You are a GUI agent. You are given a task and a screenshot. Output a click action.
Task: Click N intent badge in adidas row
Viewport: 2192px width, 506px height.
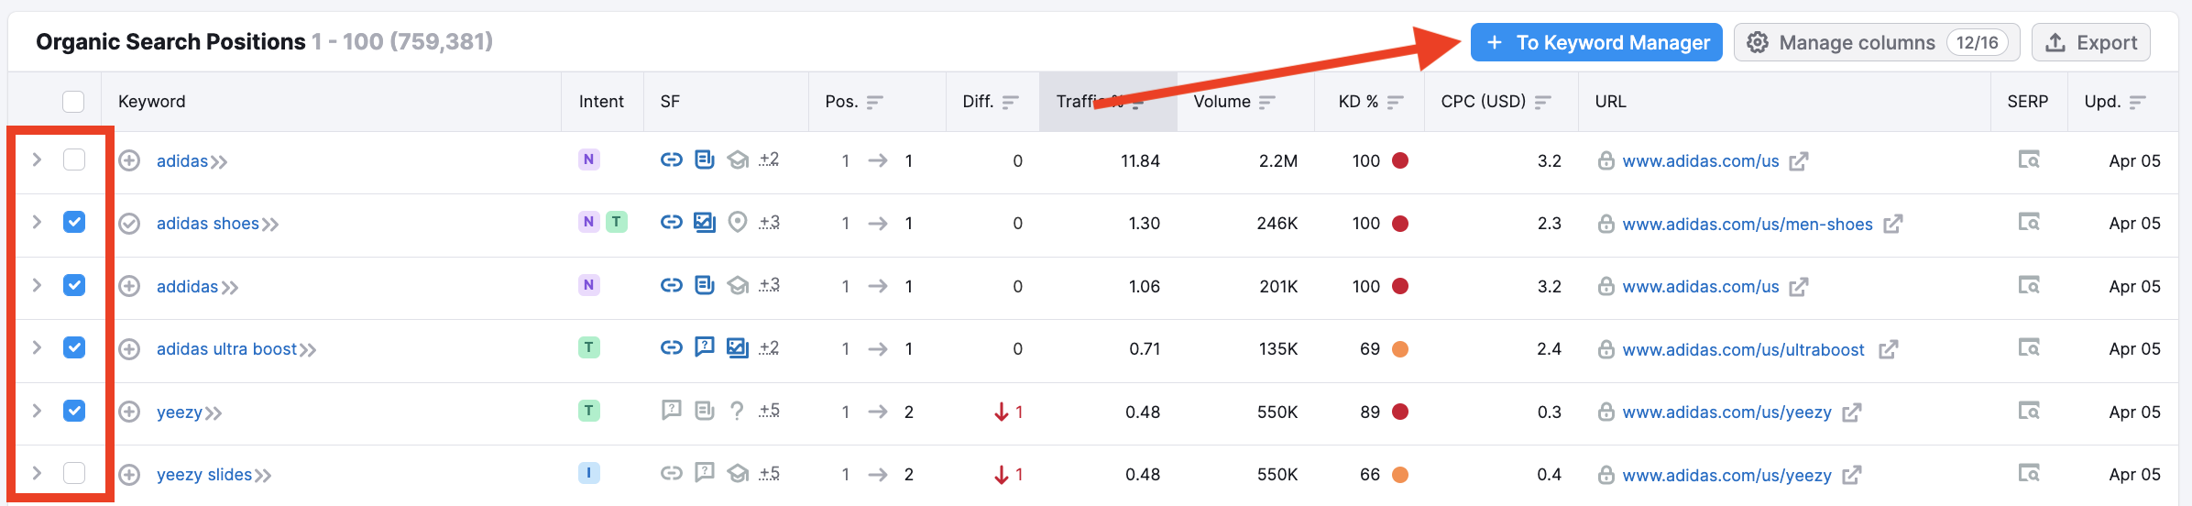click(x=589, y=159)
